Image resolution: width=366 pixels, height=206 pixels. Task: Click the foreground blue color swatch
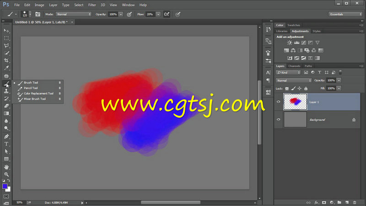click(5, 186)
